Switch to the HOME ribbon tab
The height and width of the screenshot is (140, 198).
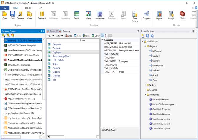point(16,8)
